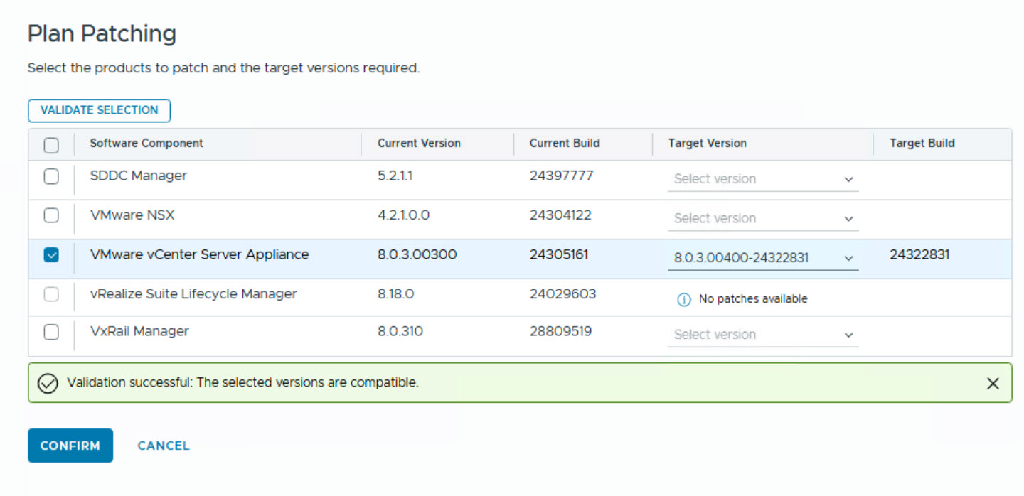The width and height of the screenshot is (1024, 496).
Task: Expand VMware NSX target version dropdown
Action: (762, 219)
